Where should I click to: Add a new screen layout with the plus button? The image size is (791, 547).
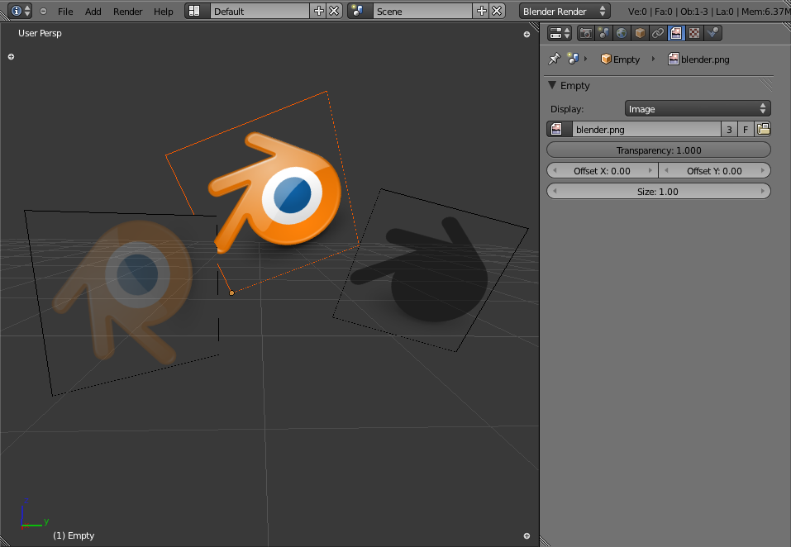tap(318, 11)
